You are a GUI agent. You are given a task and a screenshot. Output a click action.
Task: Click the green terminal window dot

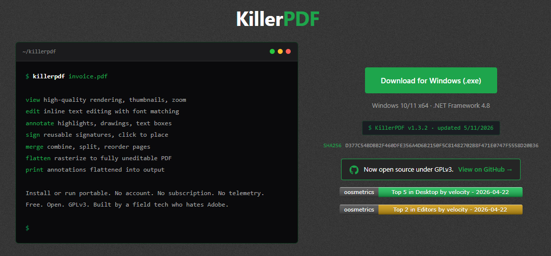[x=272, y=51]
